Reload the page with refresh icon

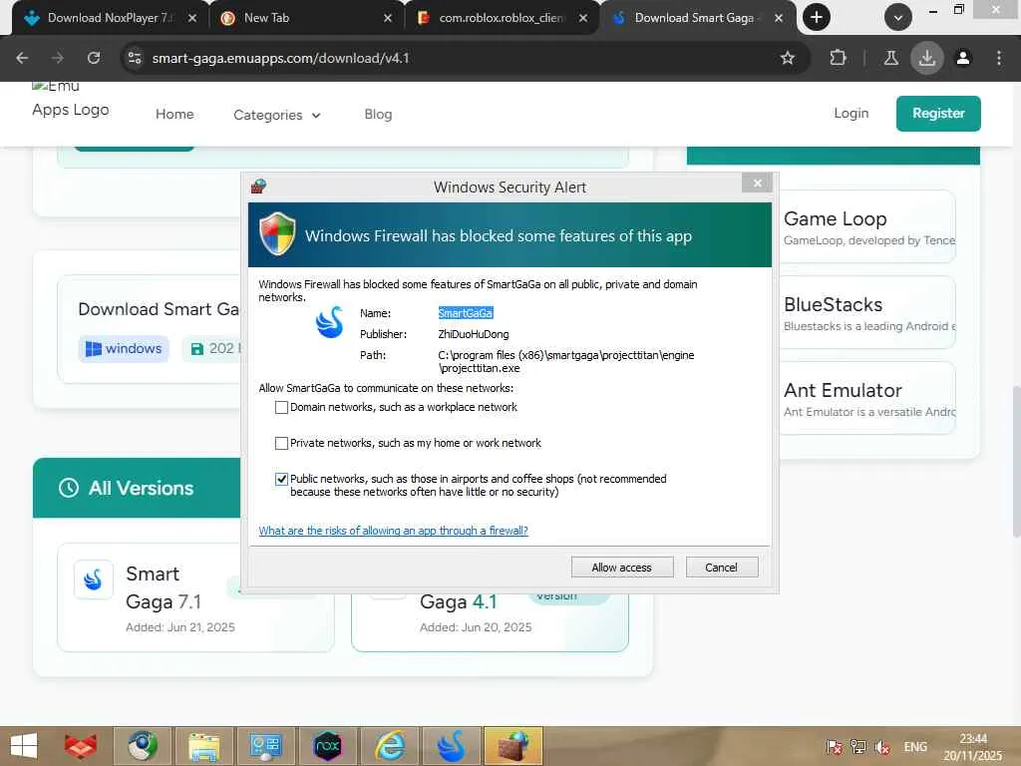(94, 58)
